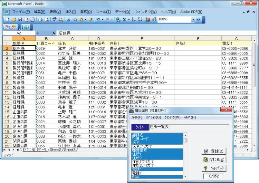Click the green icon on third toolbar
The image size is (259, 183).
pyautogui.click(x=26, y=27)
